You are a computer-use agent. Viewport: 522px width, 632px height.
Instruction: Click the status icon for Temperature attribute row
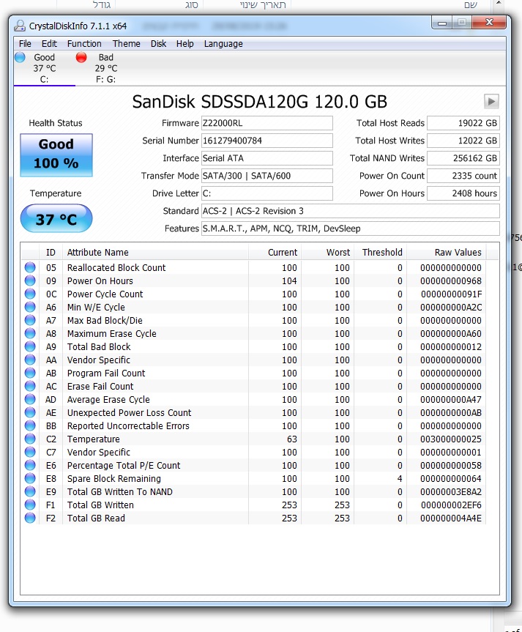(30, 439)
